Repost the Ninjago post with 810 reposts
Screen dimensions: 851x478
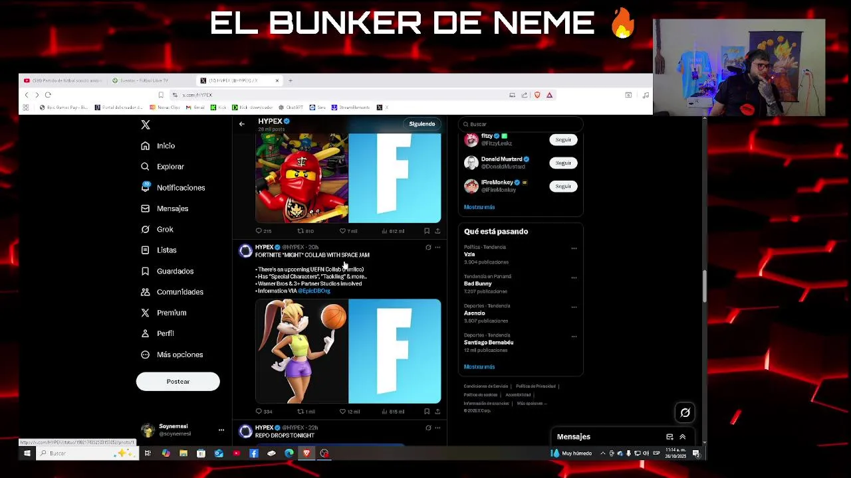(305, 231)
